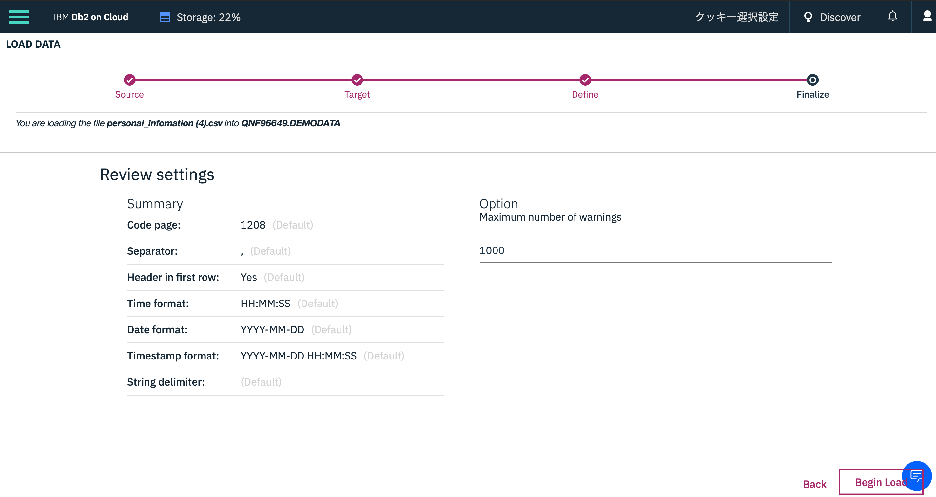Select the Finalize step circle
The height and width of the screenshot is (497, 936).
click(812, 80)
